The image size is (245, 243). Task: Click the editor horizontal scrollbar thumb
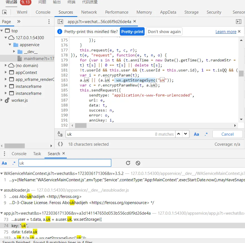81,126
